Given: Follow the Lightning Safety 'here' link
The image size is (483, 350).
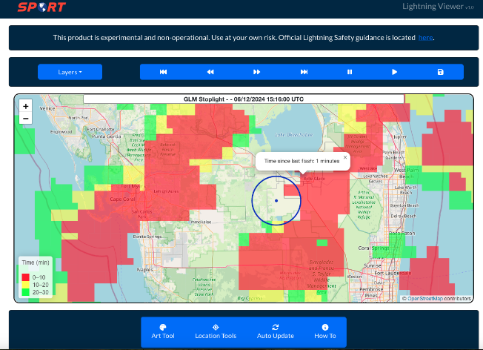Looking at the screenshot, I should [425, 38].
